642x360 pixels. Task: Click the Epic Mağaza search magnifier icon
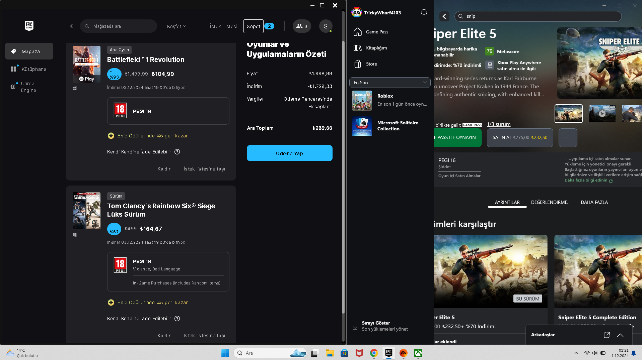(87, 26)
